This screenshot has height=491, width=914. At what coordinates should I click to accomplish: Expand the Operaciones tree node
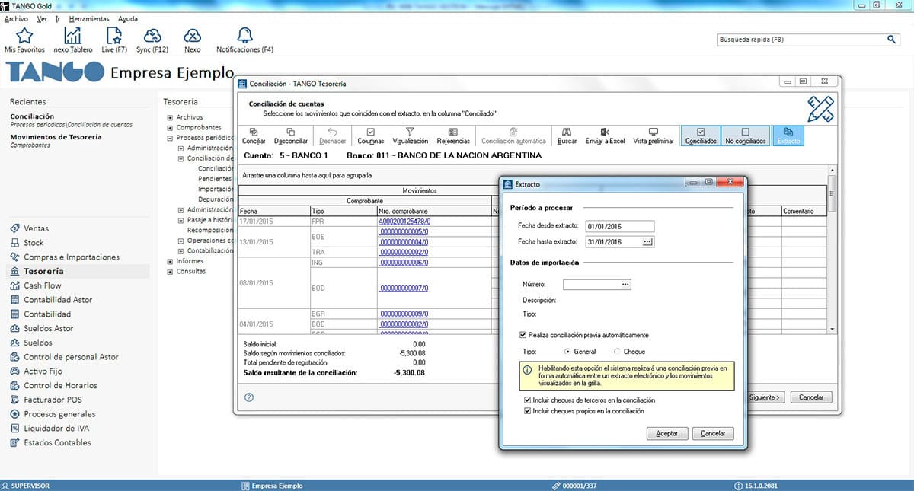pyautogui.click(x=181, y=241)
